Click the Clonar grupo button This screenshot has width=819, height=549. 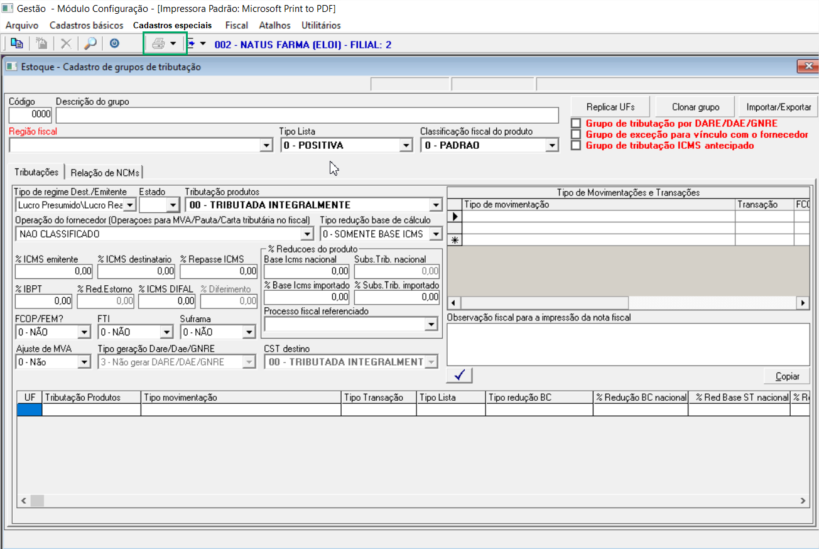[x=695, y=107]
